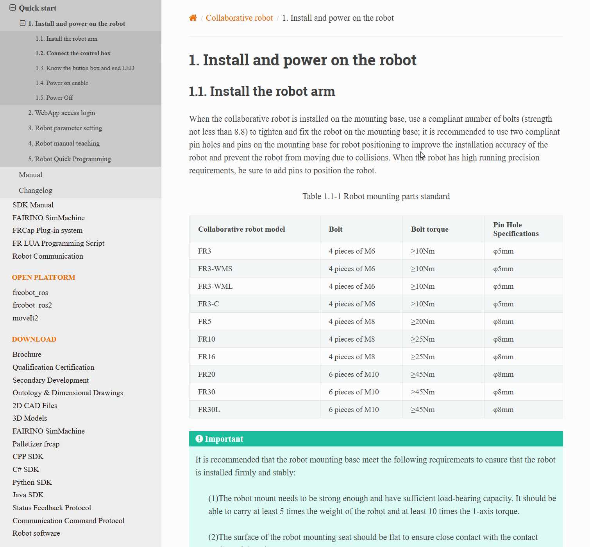Collapse the Install and power on section
590x547 pixels.
[23, 23]
